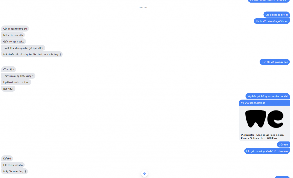
Task: Select the message "Gấp trong sáng ko"
Action: click(14, 41)
